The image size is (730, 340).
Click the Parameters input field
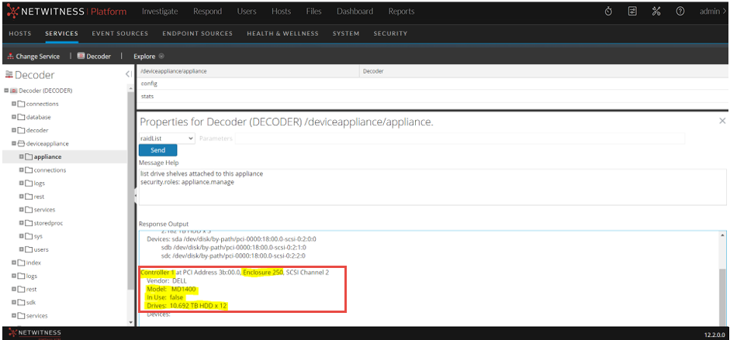458,138
